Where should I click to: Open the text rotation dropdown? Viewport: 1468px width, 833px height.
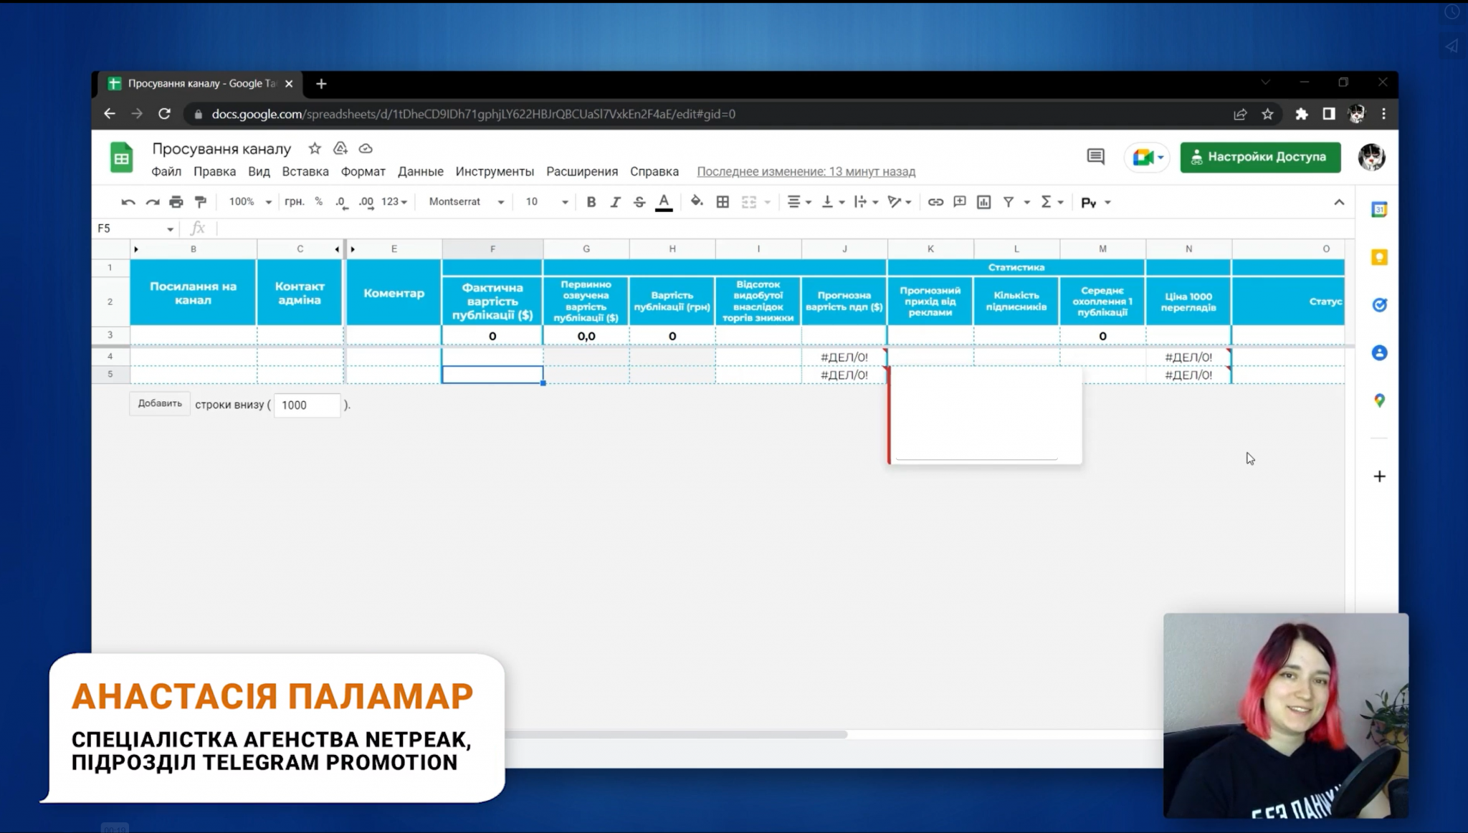(900, 202)
